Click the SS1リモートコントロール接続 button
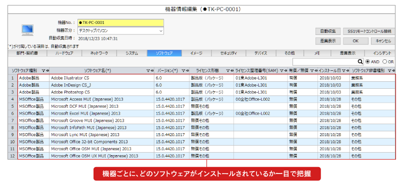 tap(369, 31)
